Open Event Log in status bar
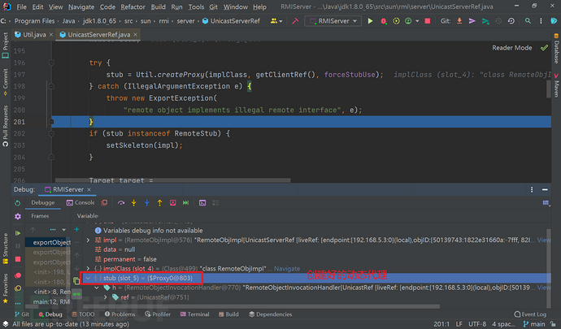 click(x=530, y=314)
